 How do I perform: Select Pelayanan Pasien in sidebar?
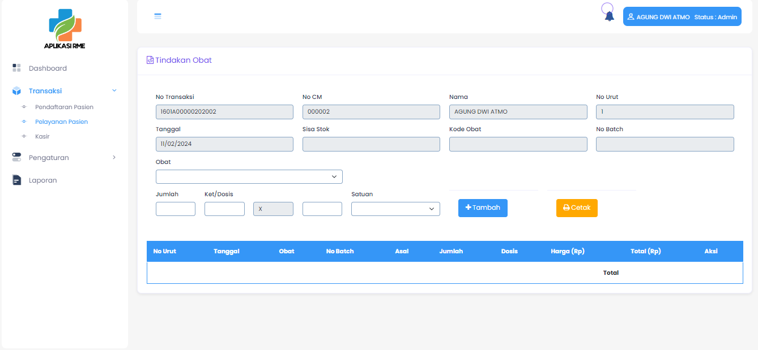tap(61, 122)
